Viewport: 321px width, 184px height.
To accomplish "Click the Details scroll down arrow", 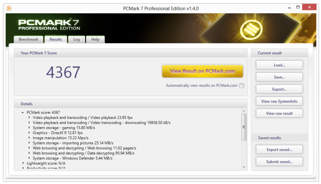I will [244, 167].
